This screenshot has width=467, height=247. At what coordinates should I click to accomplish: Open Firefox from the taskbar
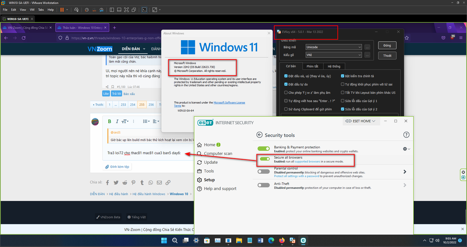[282, 240]
